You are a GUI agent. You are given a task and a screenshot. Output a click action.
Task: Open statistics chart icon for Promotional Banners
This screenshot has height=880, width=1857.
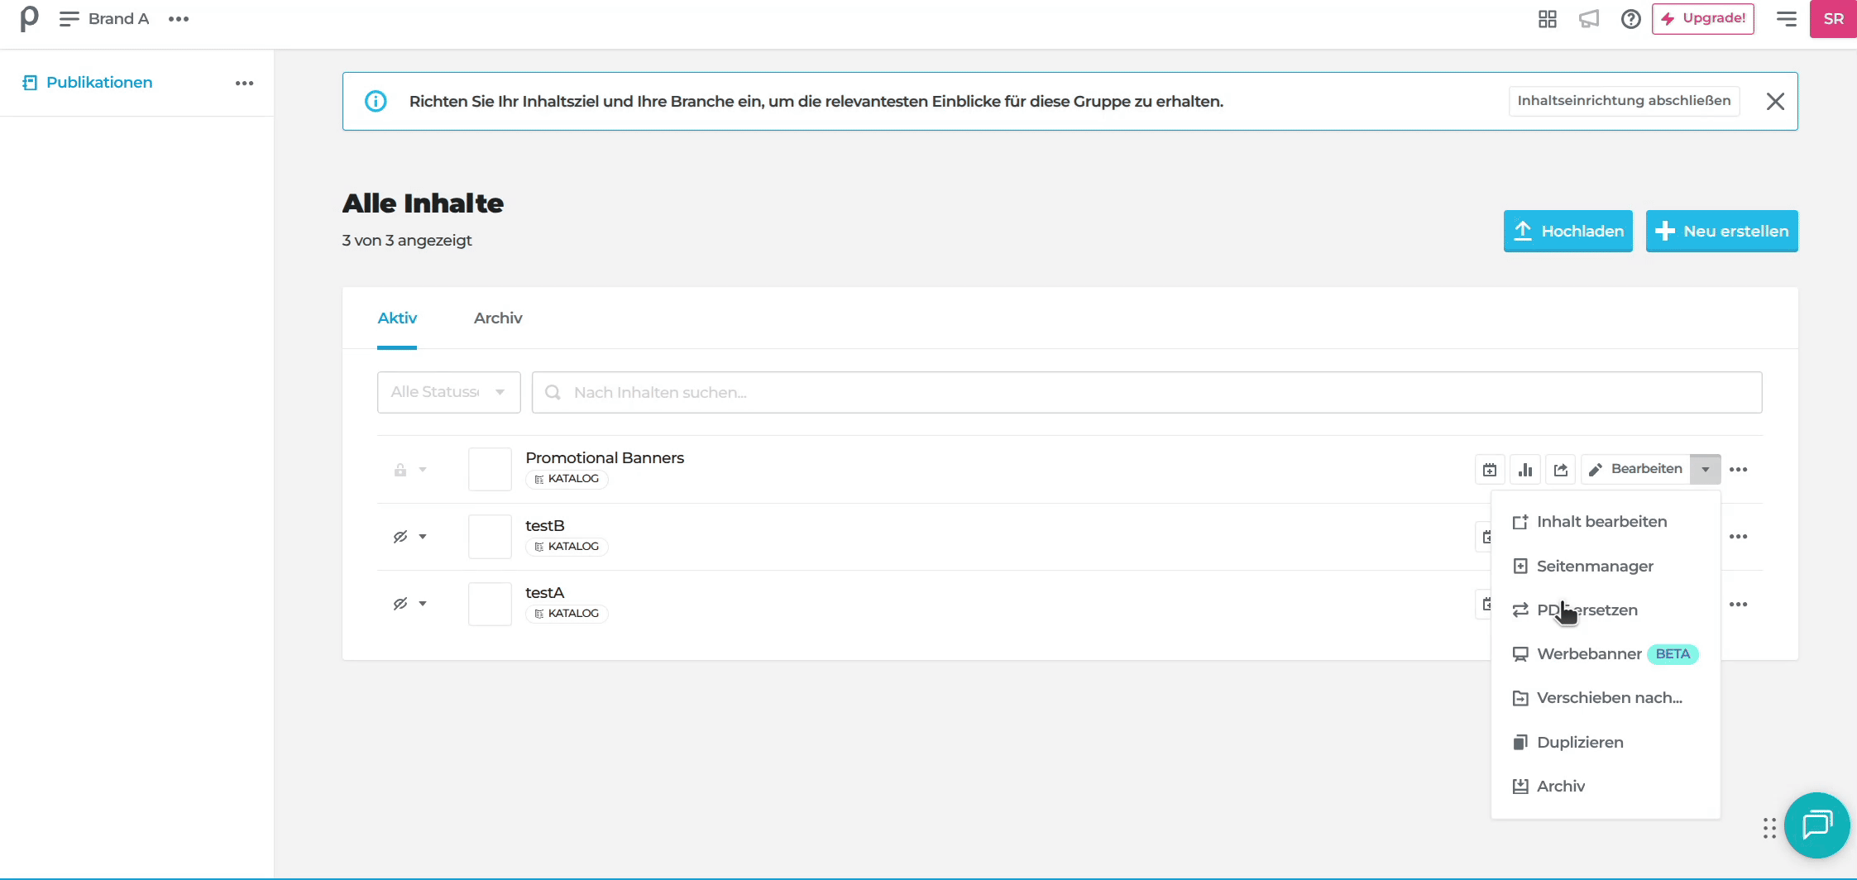1525,470
